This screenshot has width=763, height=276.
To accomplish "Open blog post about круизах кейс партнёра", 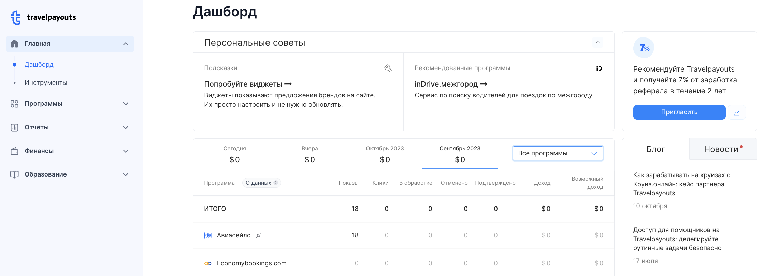I will pos(681,184).
